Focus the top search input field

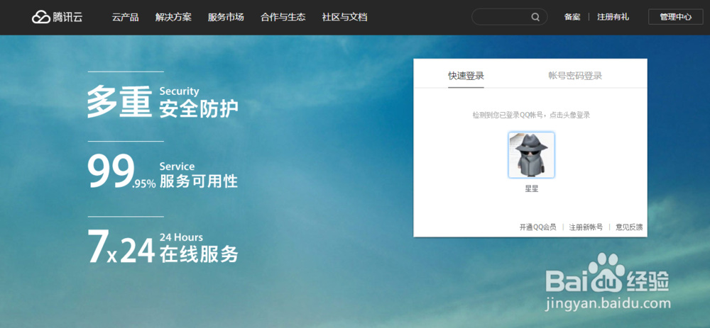[509, 17]
